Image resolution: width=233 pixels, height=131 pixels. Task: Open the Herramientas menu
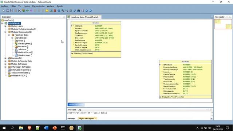tap(38, 6)
